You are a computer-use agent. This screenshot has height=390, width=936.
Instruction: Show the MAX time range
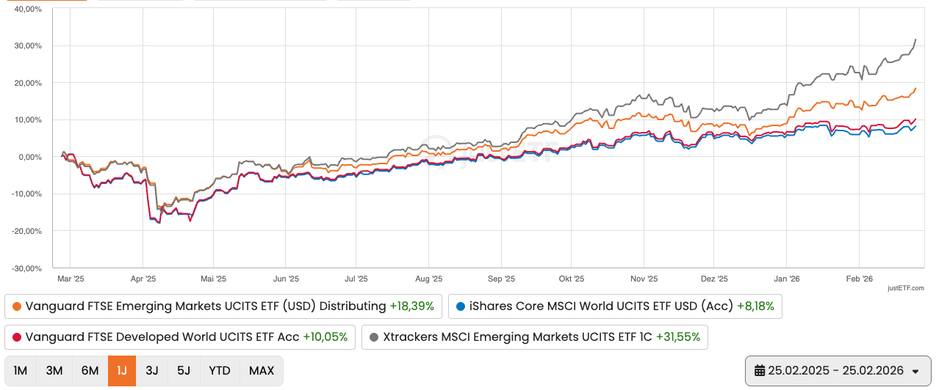click(262, 371)
